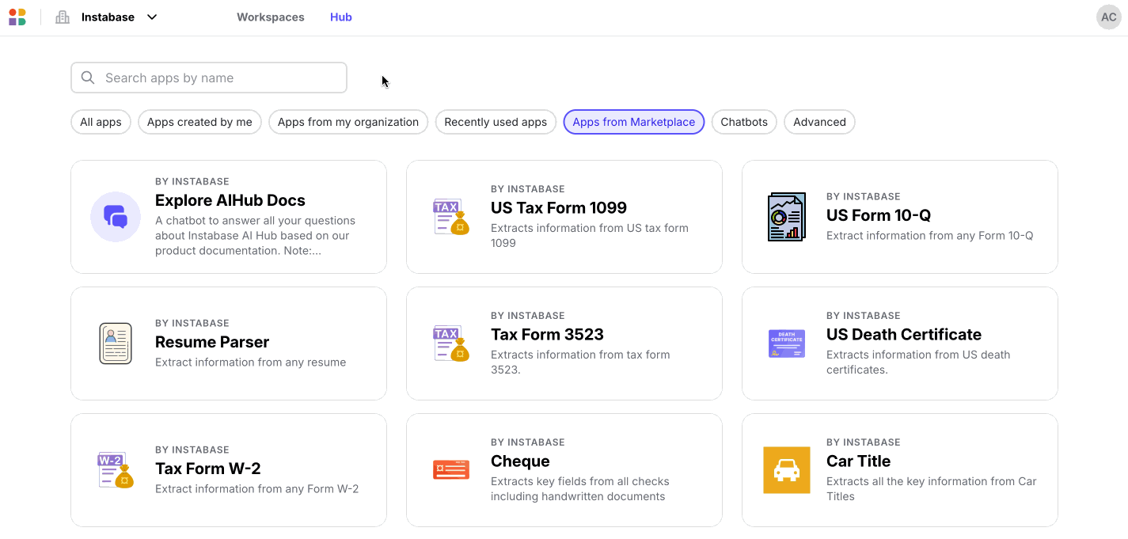This screenshot has width=1128, height=539.
Task: Open the Explore AIHub Docs title
Action: 230,200
